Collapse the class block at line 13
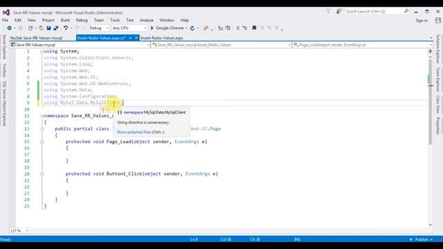The image size is (443, 249). pos(42,129)
